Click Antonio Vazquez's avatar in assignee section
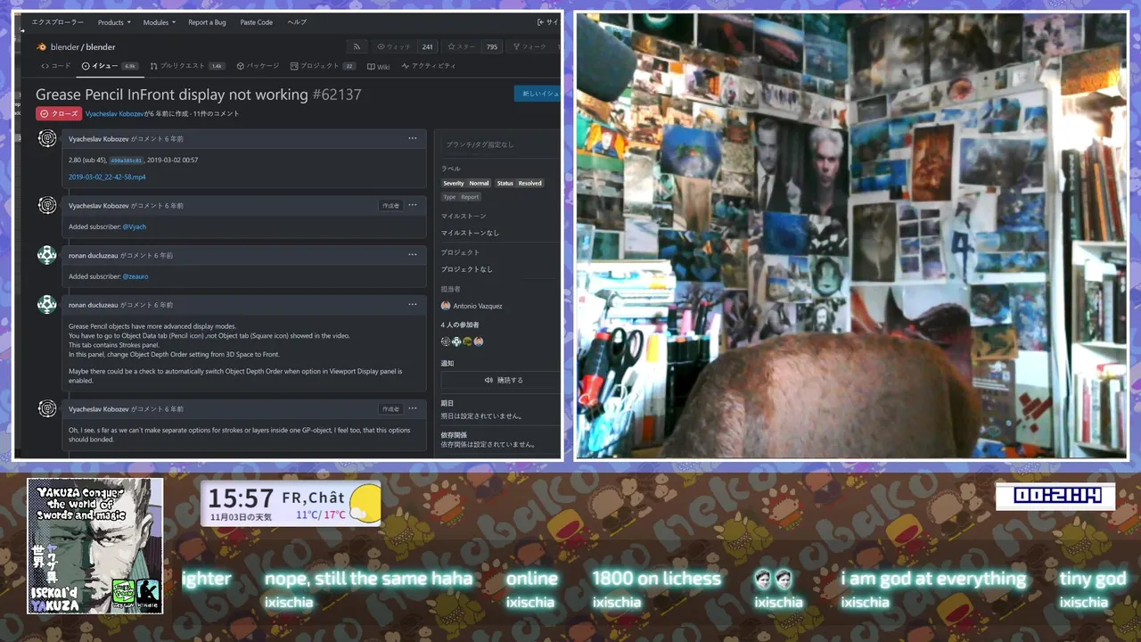The width and height of the screenshot is (1141, 642). coord(446,306)
